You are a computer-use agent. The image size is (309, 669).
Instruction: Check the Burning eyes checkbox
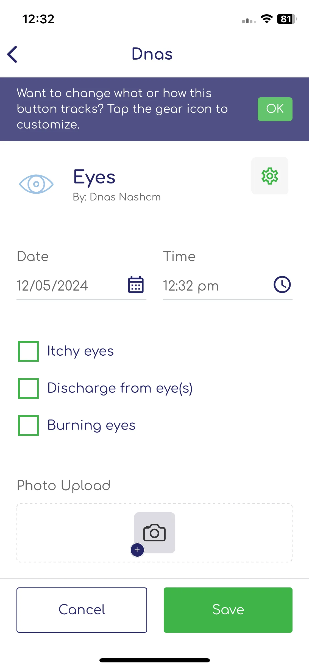tap(28, 425)
